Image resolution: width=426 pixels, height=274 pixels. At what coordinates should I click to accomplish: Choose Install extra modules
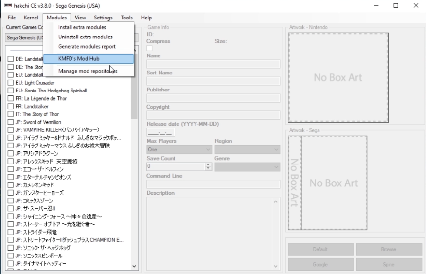pyautogui.click(x=89, y=27)
